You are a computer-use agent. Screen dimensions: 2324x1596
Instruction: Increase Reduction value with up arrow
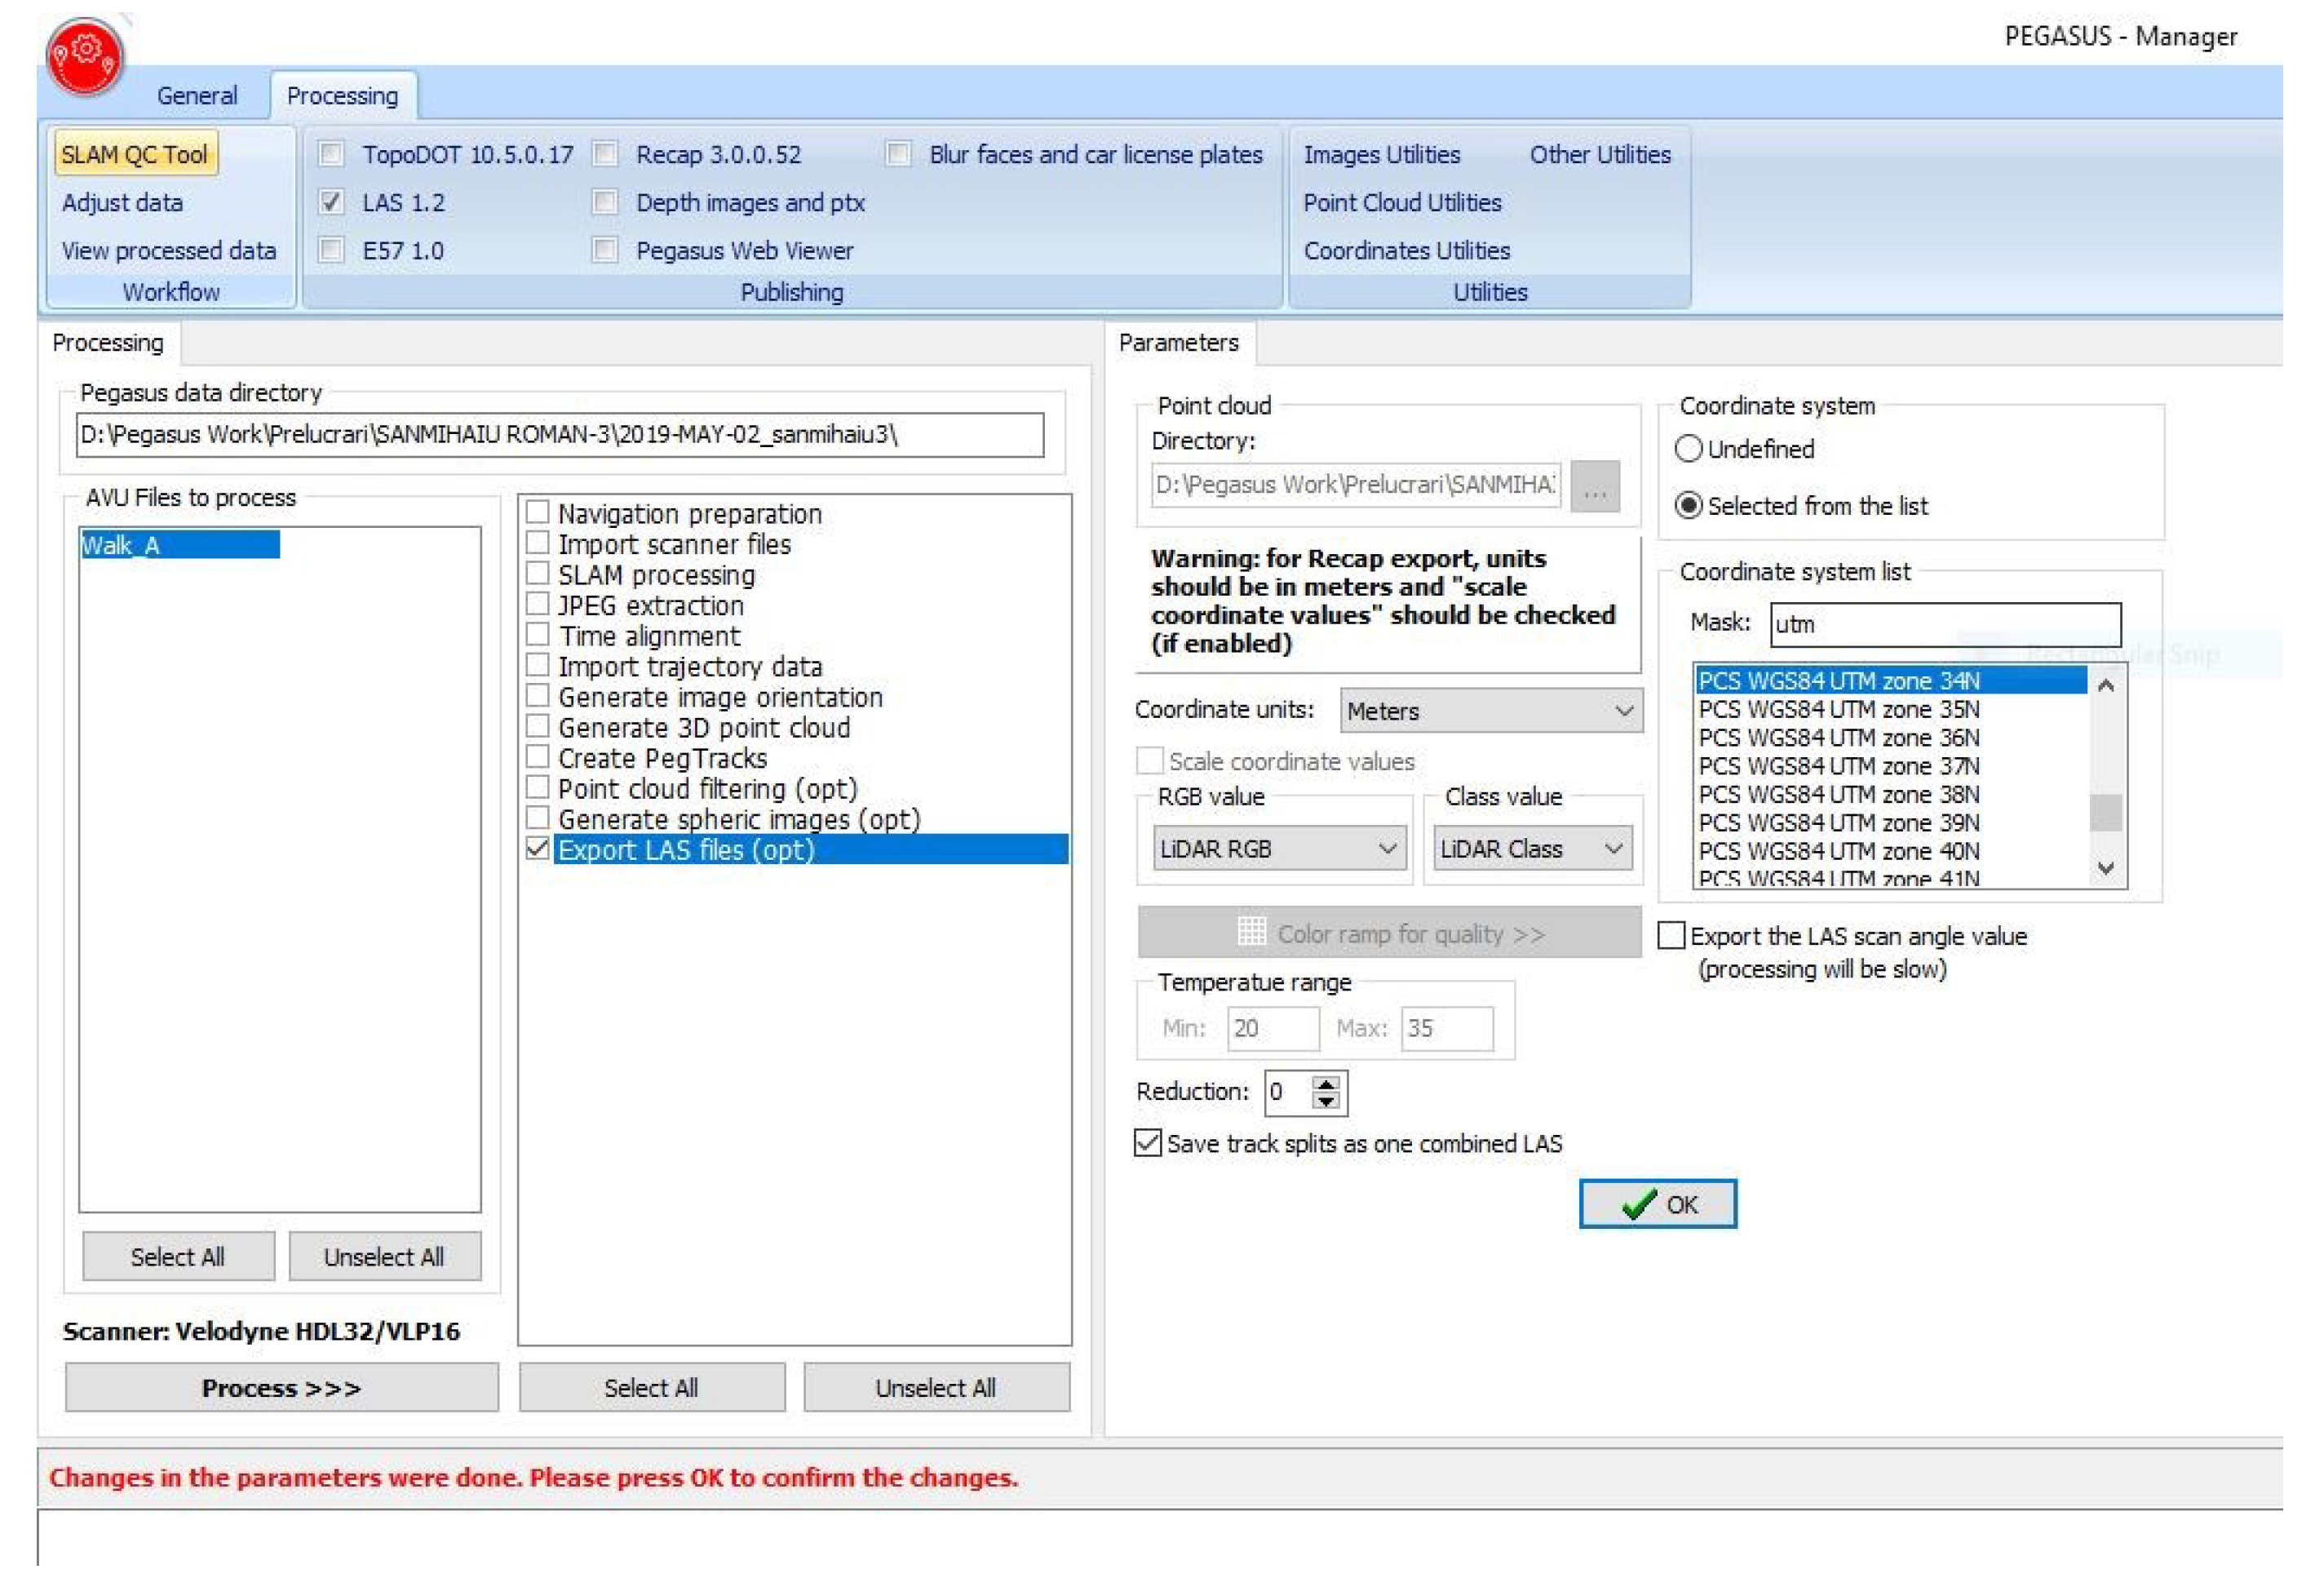1326,1083
